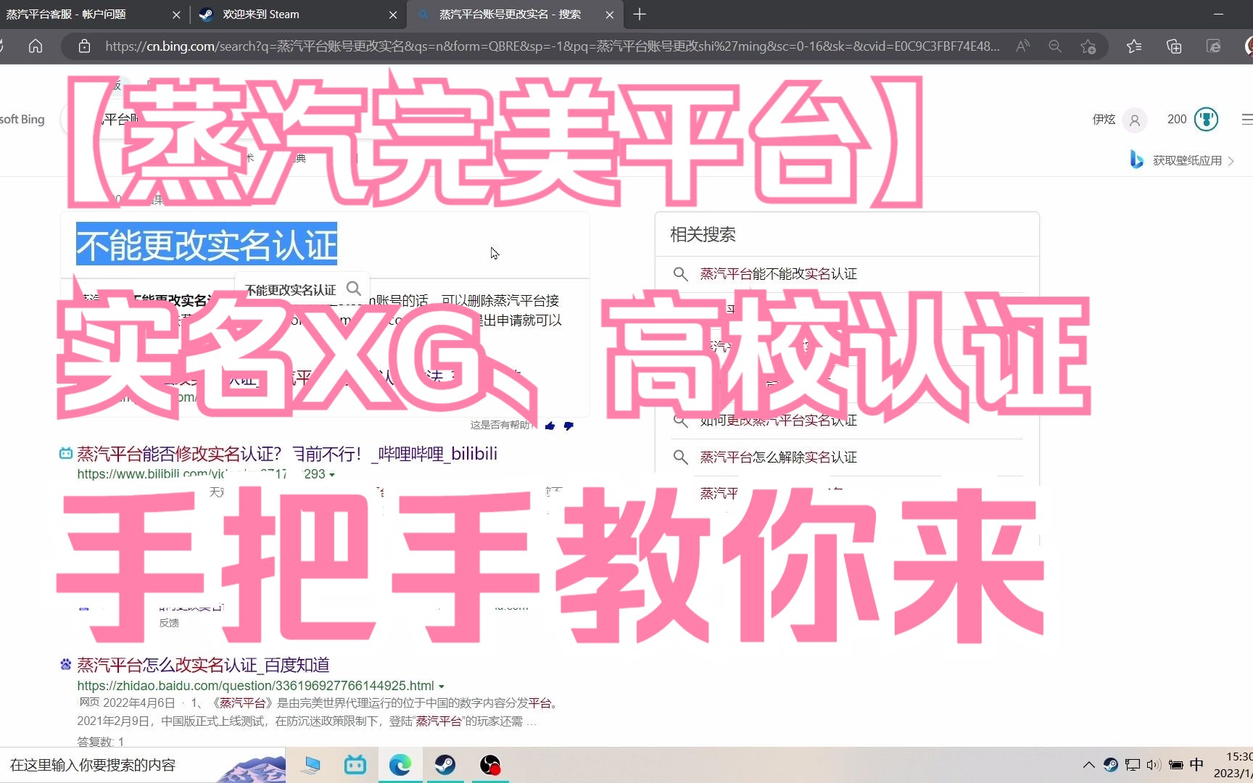
Task: Expand dropdown arrow beside bilibili result URL
Action: 332,475
